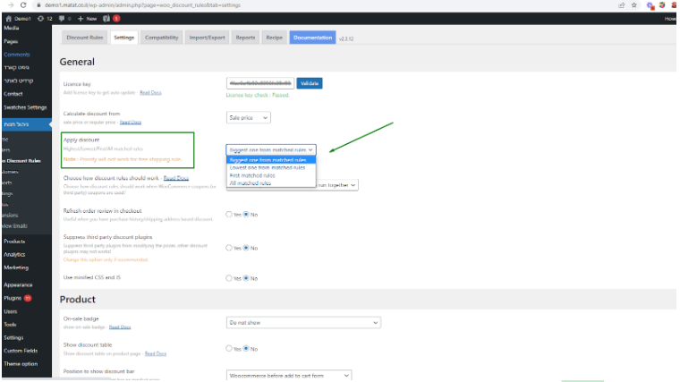Open the blue Documentation button
The height and width of the screenshot is (382, 680).
(312, 38)
